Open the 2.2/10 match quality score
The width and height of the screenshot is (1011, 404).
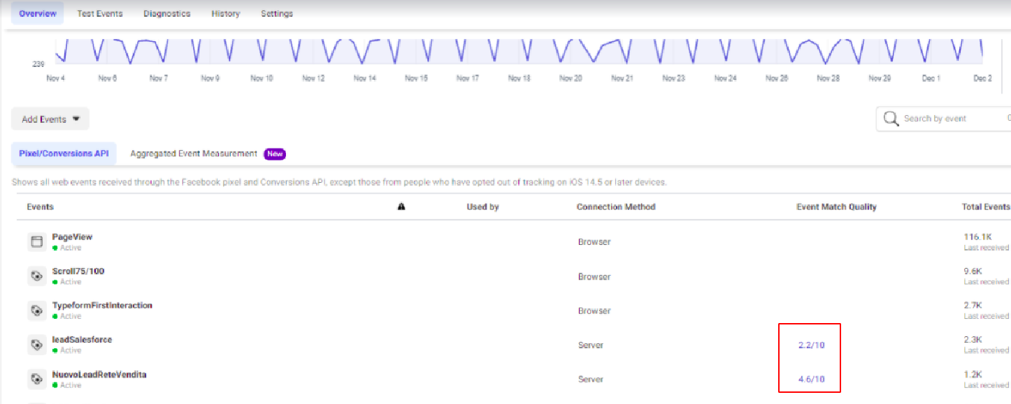pyautogui.click(x=811, y=345)
